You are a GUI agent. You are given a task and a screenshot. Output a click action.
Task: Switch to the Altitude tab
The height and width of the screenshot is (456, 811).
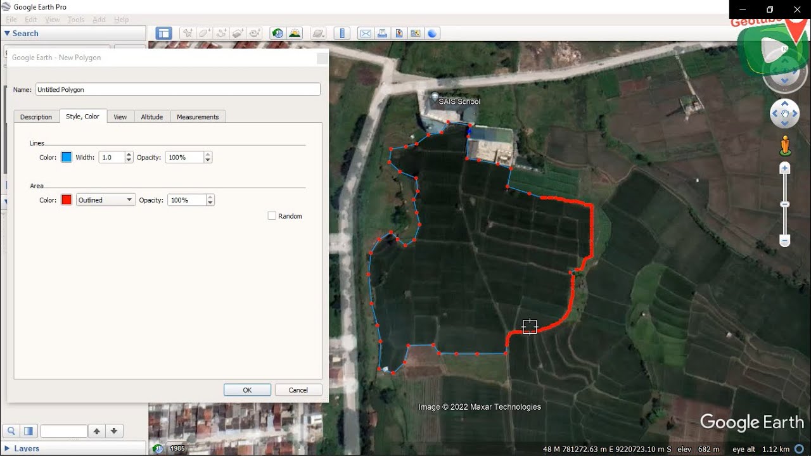click(152, 117)
